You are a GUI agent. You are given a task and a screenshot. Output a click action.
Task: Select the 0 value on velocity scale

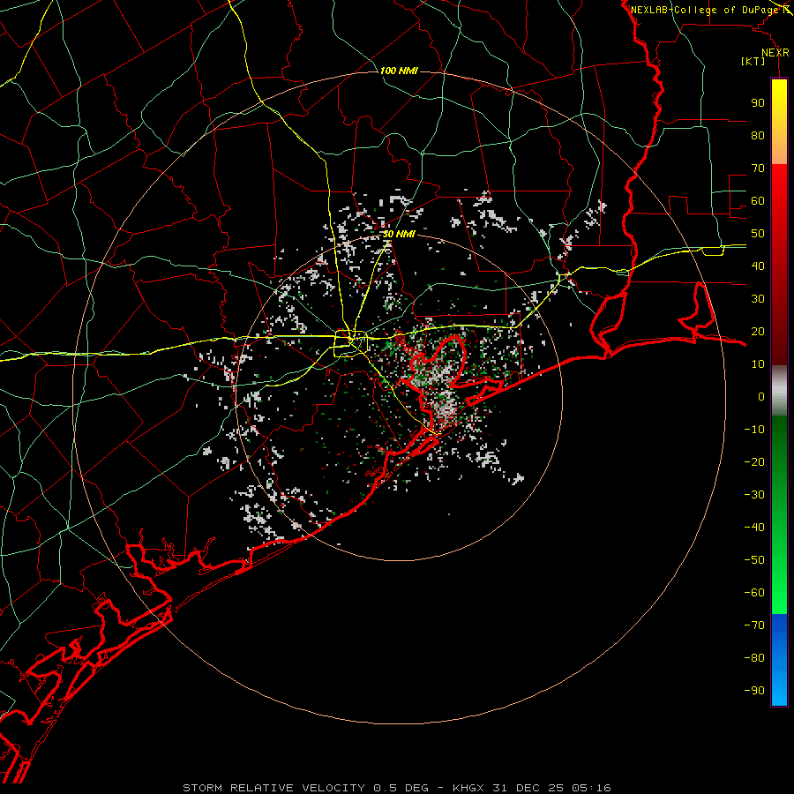click(761, 396)
